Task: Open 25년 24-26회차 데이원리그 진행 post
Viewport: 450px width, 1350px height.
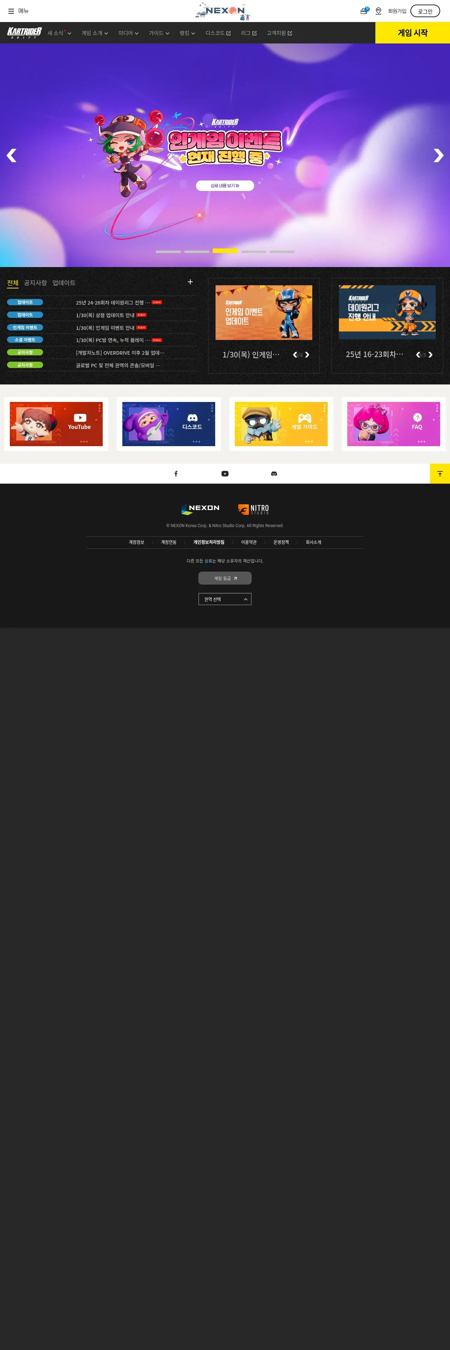Action: 112,302
